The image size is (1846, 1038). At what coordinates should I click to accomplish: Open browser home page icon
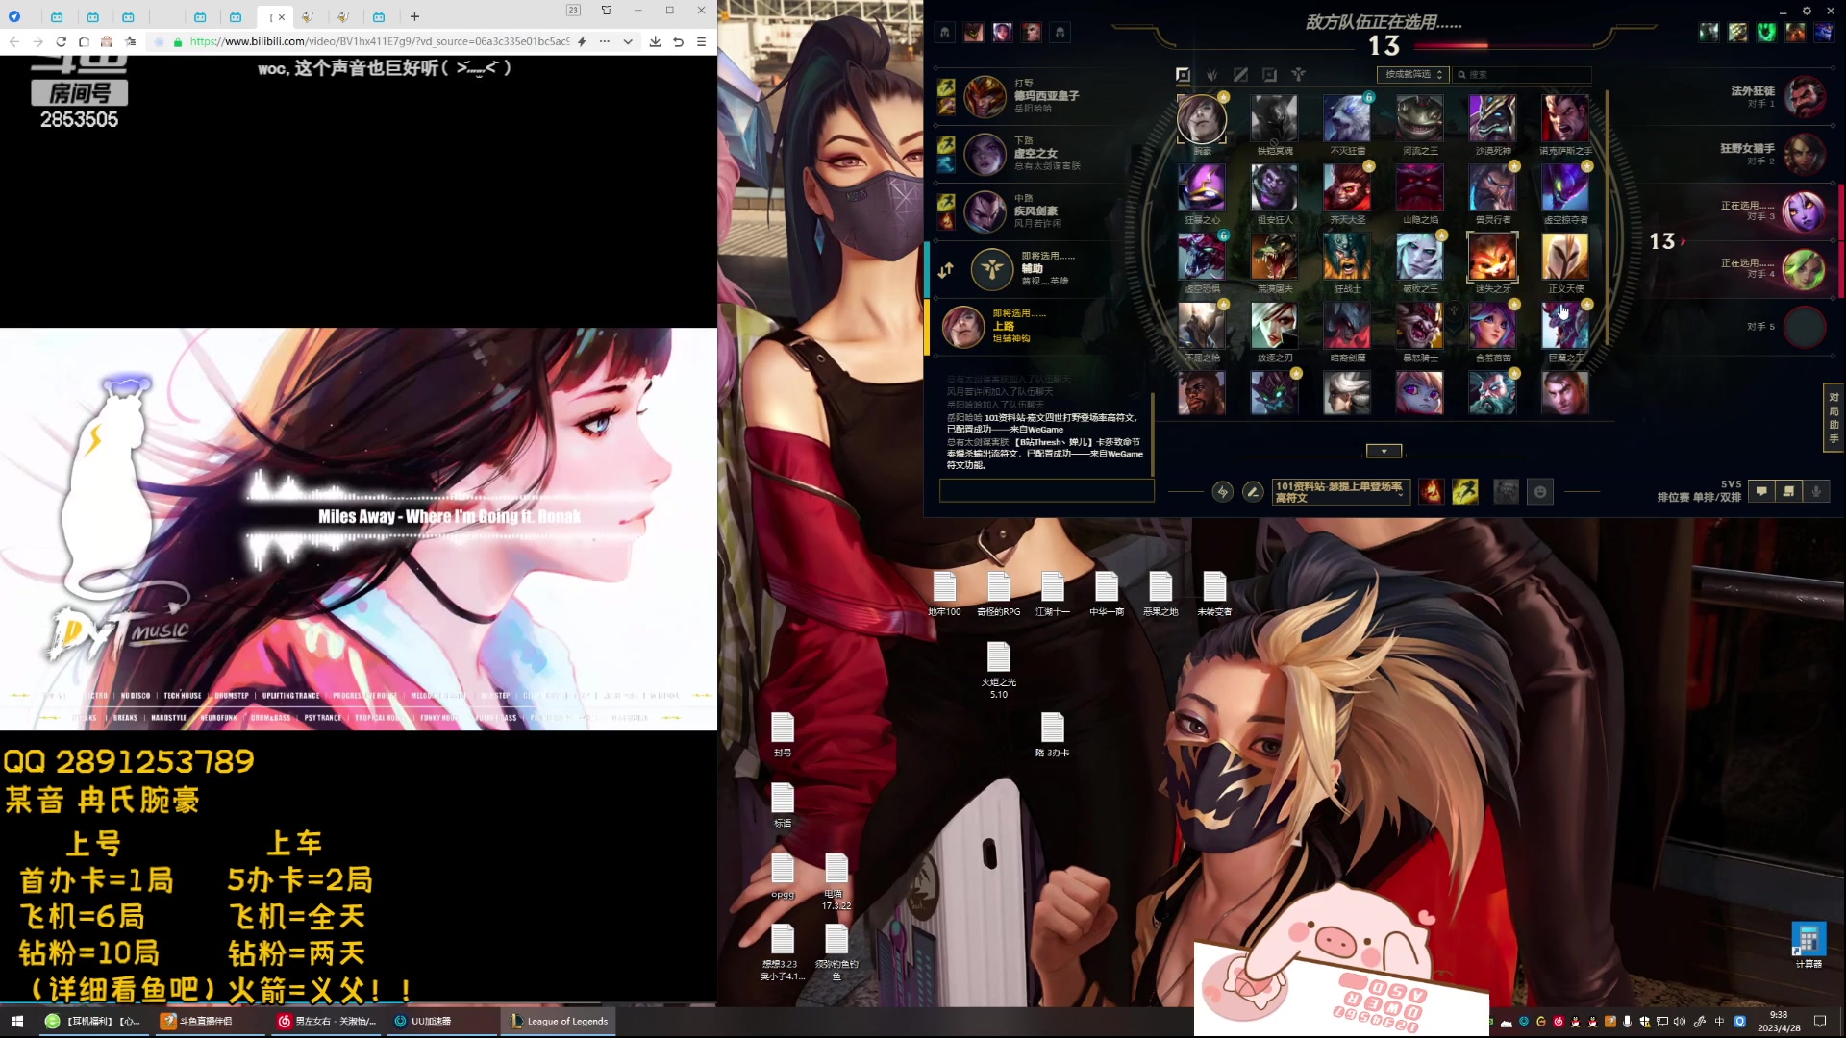(x=84, y=41)
